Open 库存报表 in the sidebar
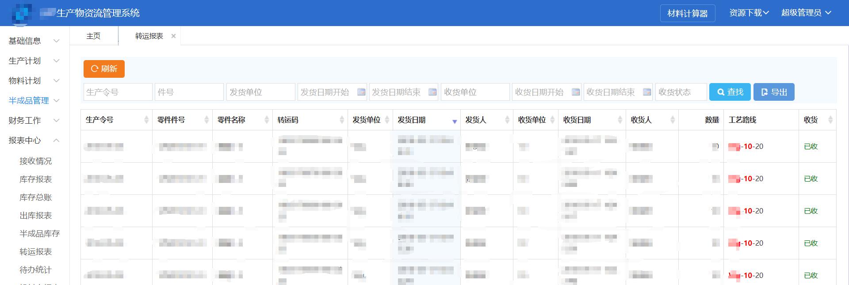849x285 pixels. click(x=36, y=179)
